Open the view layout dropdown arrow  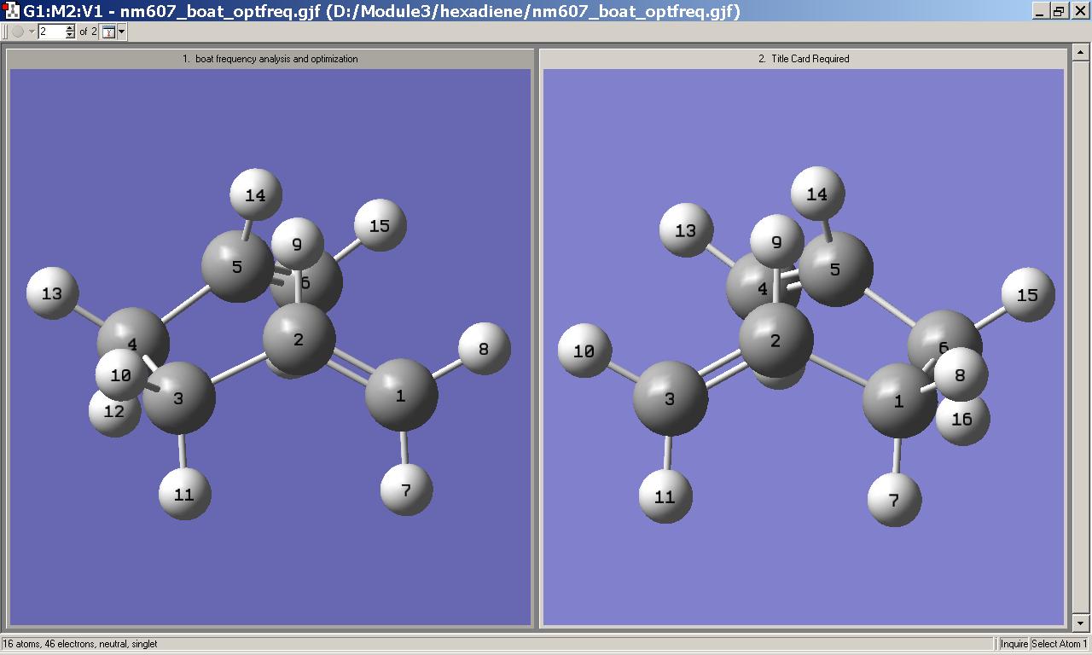[122, 32]
